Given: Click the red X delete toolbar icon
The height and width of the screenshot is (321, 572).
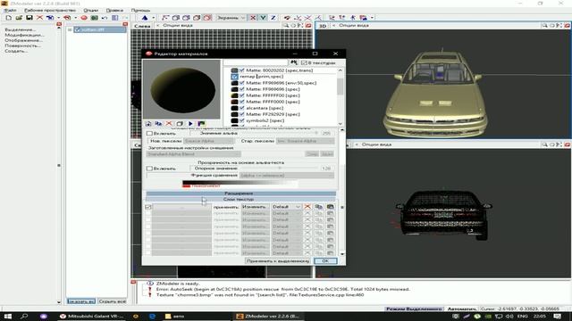Looking at the screenshot, I should pos(39,18).
